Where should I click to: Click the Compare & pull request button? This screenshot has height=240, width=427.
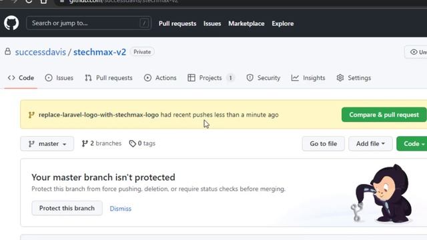(x=384, y=115)
